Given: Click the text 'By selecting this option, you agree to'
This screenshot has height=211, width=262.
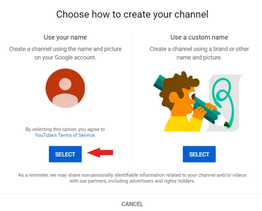Looking at the screenshot, I should [65, 129].
